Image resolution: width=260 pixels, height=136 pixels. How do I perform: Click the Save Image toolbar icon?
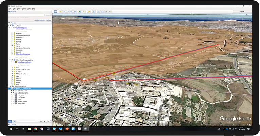[x=106, y=12]
